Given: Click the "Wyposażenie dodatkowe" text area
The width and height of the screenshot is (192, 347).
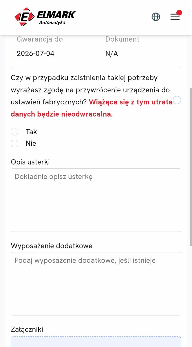Looking at the screenshot, I should 96,284.
